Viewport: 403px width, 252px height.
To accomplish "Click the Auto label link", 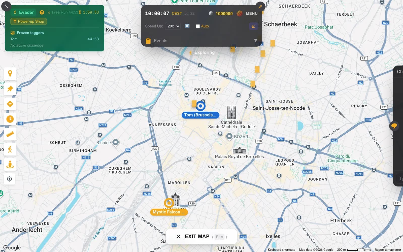I will pyautogui.click(x=205, y=26).
